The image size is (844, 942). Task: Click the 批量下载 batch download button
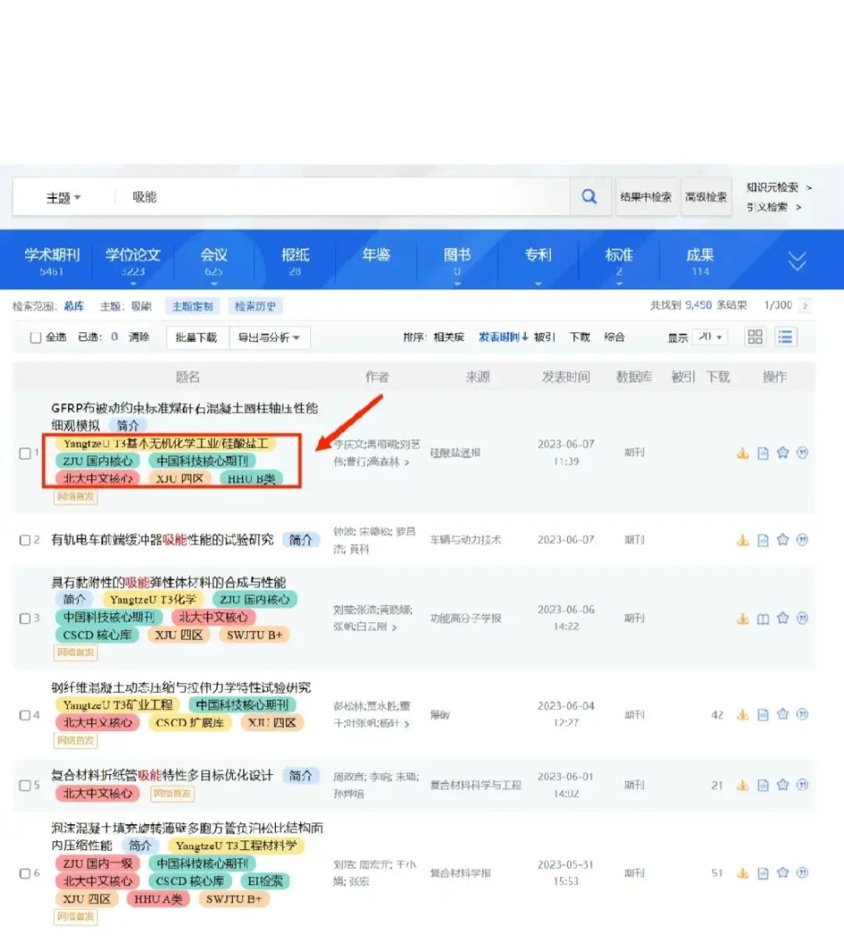pyautogui.click(x=196, y=337)
